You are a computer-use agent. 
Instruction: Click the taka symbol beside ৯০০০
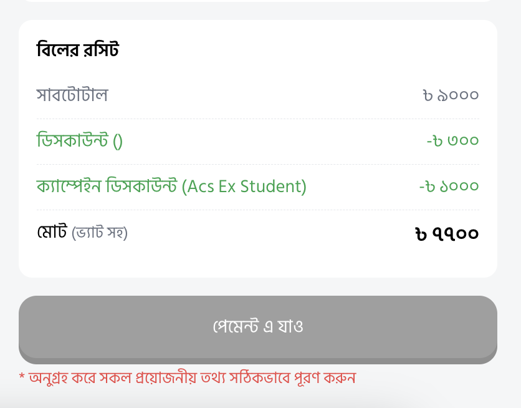click(x=428, y=96)
